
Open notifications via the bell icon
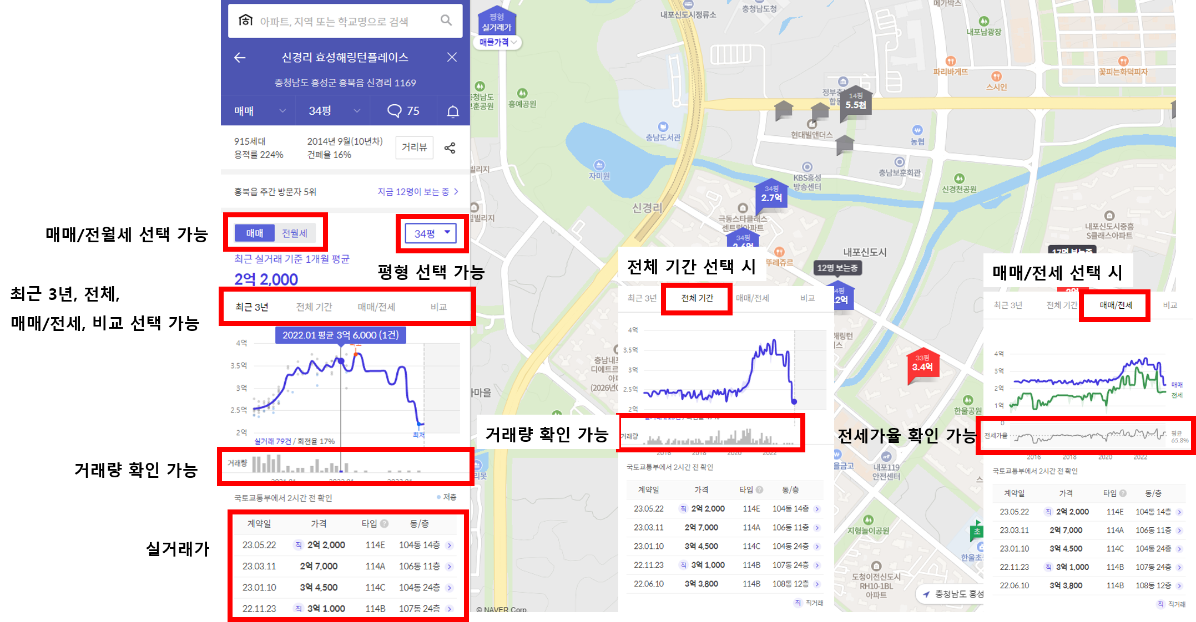(x=452, y=110)
